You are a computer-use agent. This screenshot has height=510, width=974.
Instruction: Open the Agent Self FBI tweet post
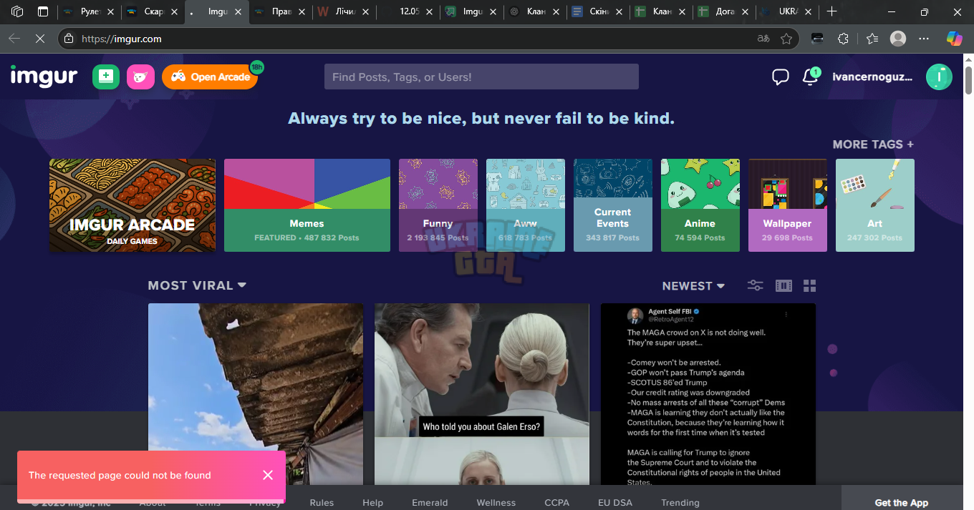tap(708, 393)
